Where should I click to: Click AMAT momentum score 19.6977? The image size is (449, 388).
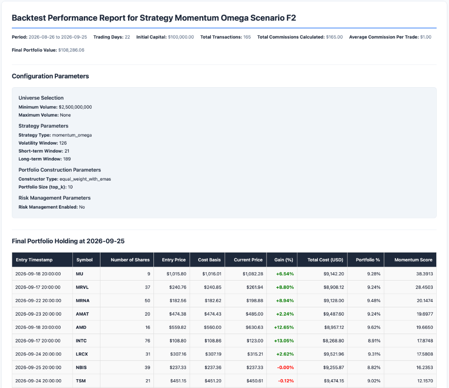tap(410, 314)
